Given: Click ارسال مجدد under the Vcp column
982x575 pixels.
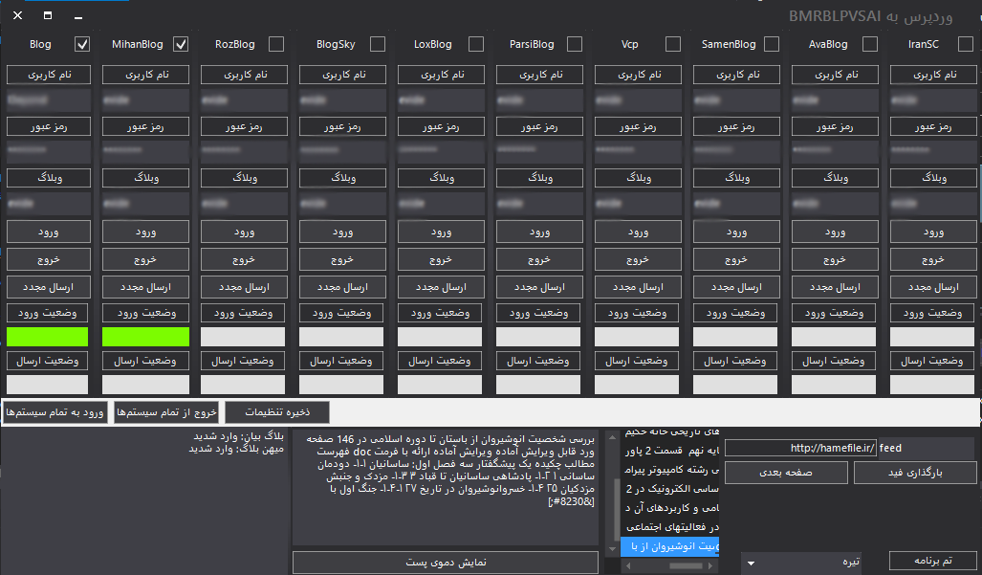Looking at the screenshot, I should (638, 287).
